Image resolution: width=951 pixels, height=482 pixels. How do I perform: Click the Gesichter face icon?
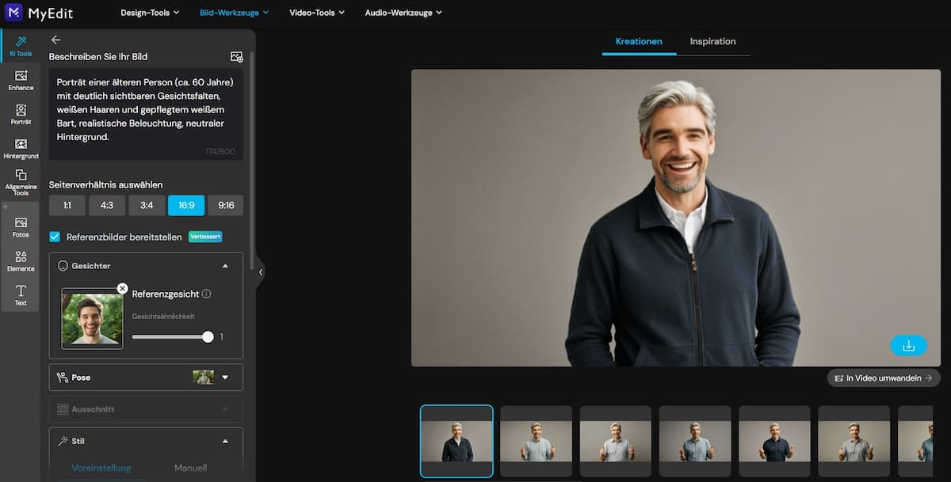pos(63,266)
